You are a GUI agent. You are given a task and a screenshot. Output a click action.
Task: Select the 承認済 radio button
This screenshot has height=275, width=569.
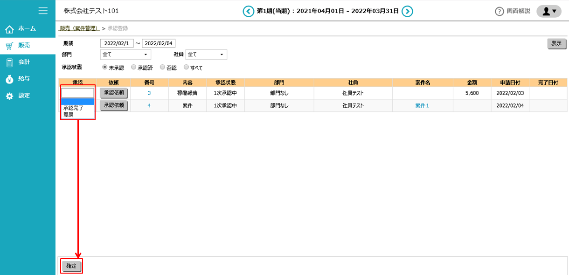[x=134, y=67]
